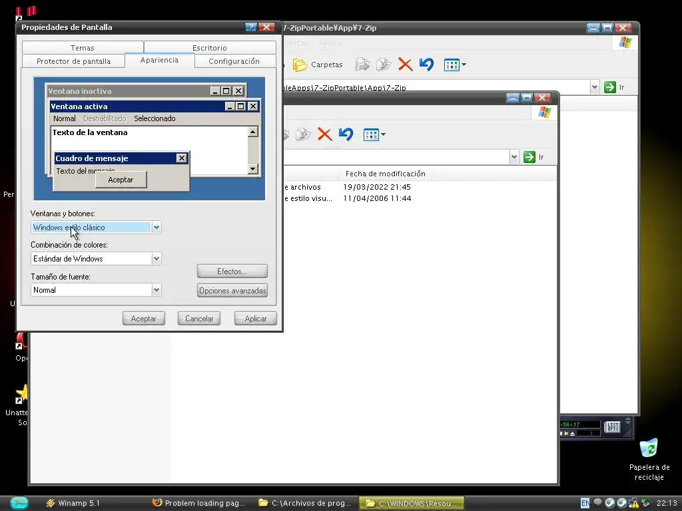Click the Efectos... button
682x511 pixels.
[x=232, y=271]
